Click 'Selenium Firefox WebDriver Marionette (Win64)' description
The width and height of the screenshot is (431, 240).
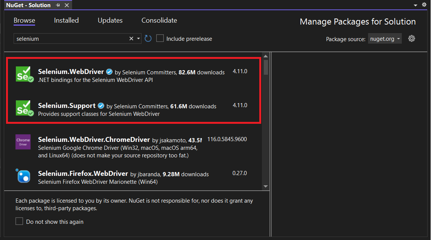coord(98,182)
